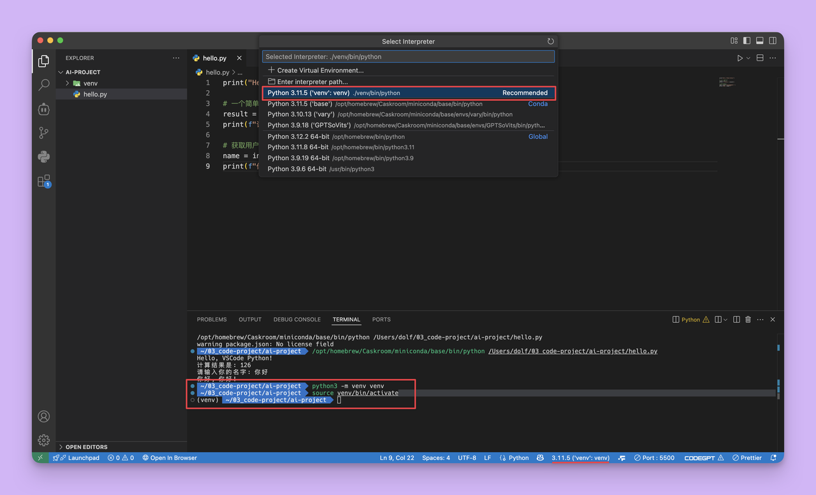The width and height of the screenshot is (816, 495).
Task: Run the Python file with play button
Action: click(740, 58)
